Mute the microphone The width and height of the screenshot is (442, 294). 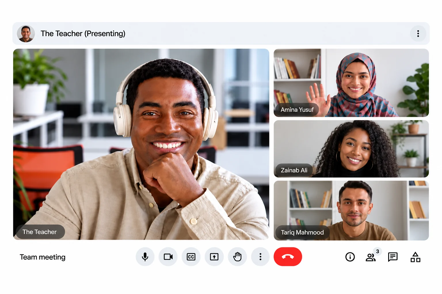point(145,257)
